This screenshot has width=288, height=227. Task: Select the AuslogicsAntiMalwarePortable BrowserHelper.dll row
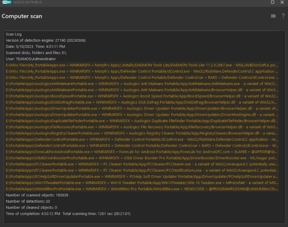pos(142,90)
